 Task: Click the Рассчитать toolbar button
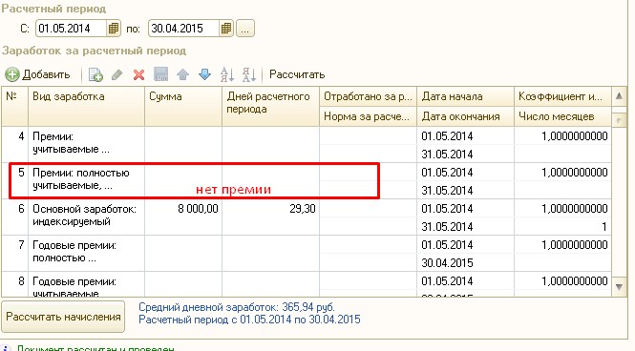coord(297,74)
